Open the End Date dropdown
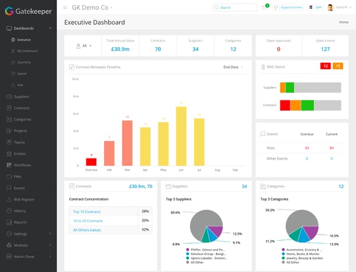This screenshot has width=356, height=272. coord(233,67)
